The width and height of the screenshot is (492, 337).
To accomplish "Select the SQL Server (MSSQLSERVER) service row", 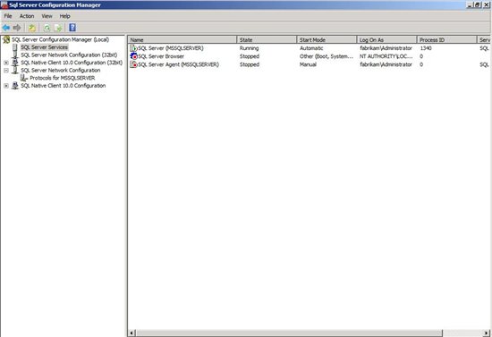I will (x=310, y=48).
